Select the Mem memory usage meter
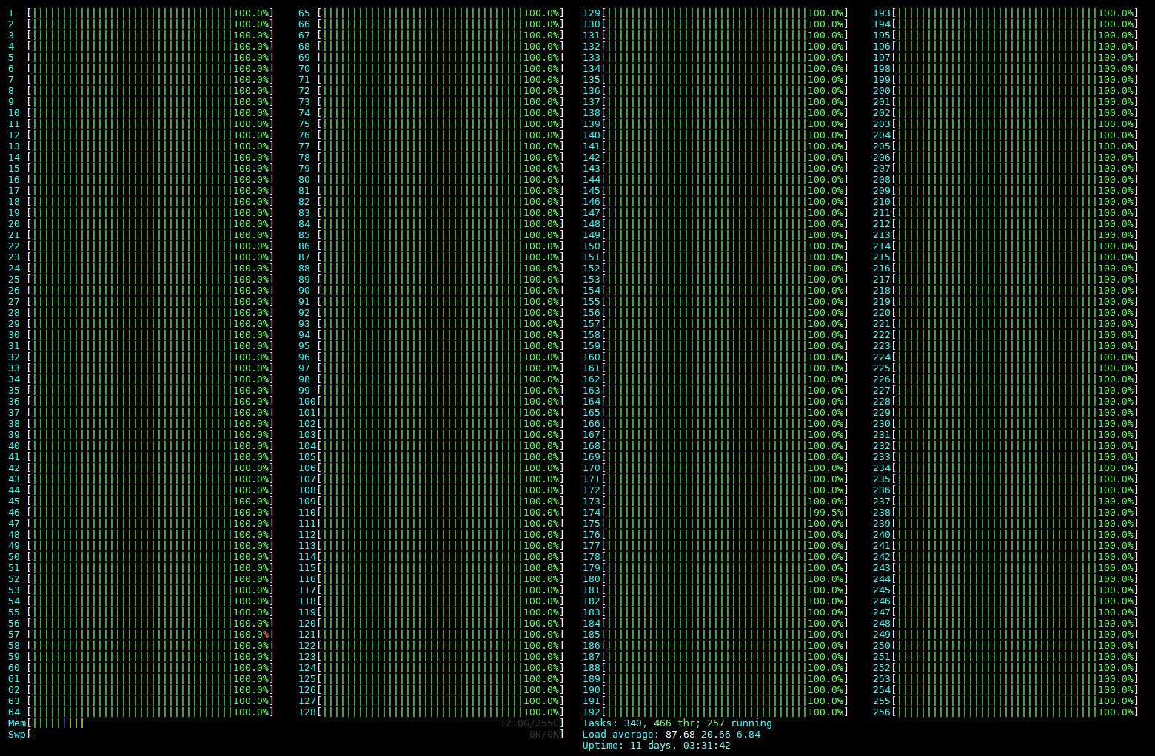The width and height of the screenshot is (1155, 756). coord(286,723)
